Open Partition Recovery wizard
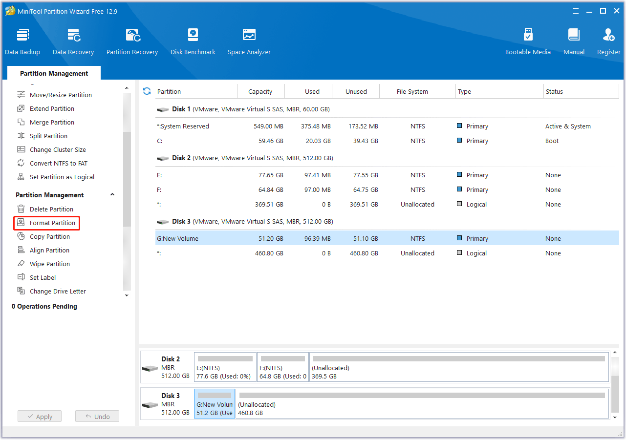Image resolution: width=626 pixels, height=440 pixels. (132, 42)
